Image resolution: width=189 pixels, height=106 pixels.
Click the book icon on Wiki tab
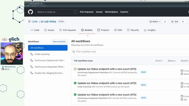pos(115,30)
